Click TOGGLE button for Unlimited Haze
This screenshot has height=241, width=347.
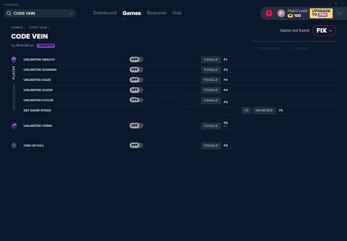point(211,80)
